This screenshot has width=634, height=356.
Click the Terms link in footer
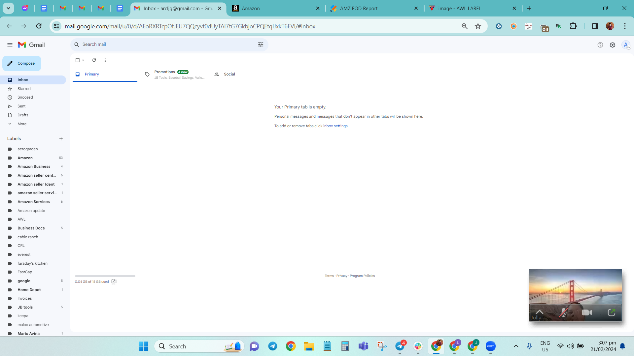329,276
